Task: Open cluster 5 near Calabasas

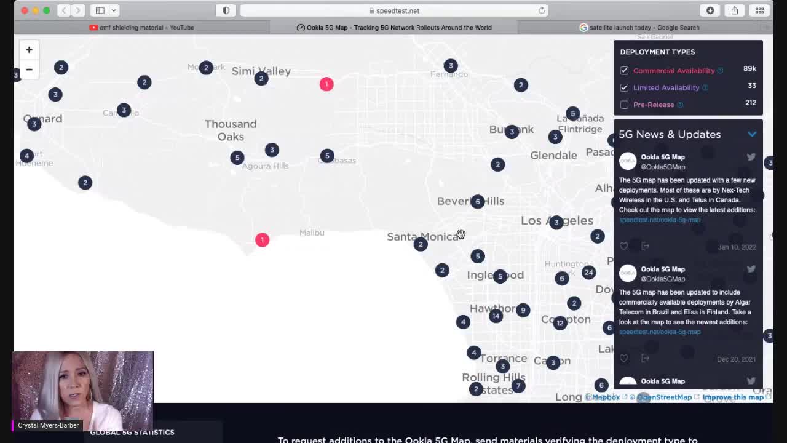Action: pyautogui.click(x=327, y=156)
